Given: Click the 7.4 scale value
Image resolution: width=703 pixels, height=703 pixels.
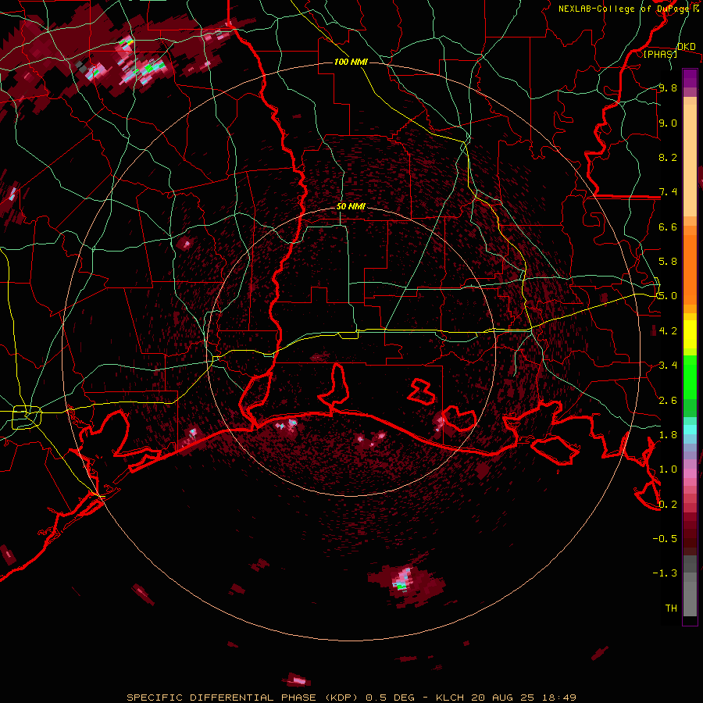Looking at the screenshot, I should (668, 192).
